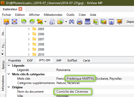Open the Créer menu
The image size is (134, 97).
[x=82, y=15]
